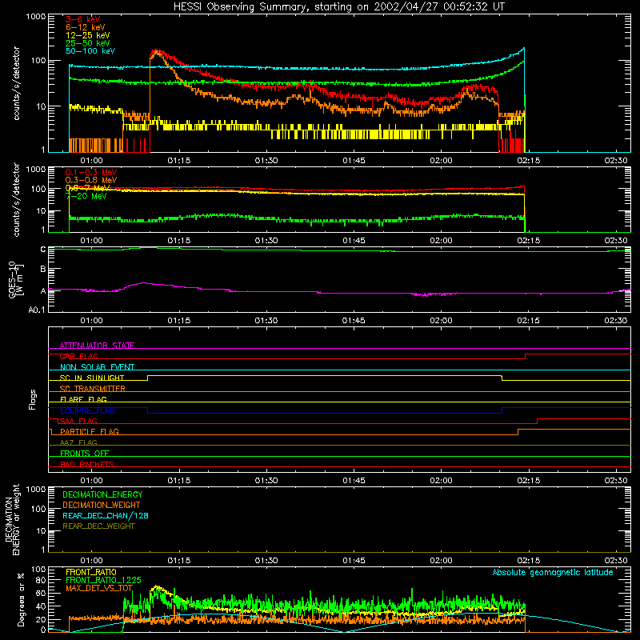Viewport: 640px width, 640px height.
Task: Click the FLARE_FLAG label
Action: tap(83, 399)
